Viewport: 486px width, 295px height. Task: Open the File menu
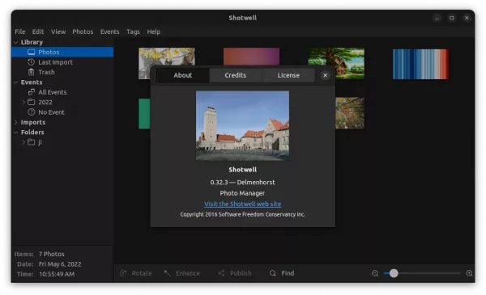(x=19, y=32)
